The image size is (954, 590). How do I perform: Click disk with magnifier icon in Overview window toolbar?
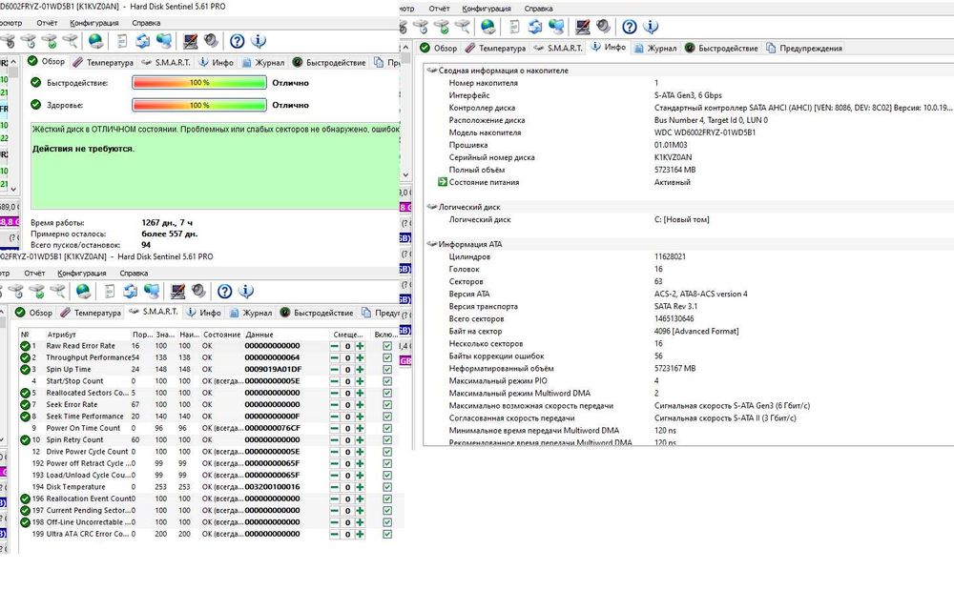71,41
